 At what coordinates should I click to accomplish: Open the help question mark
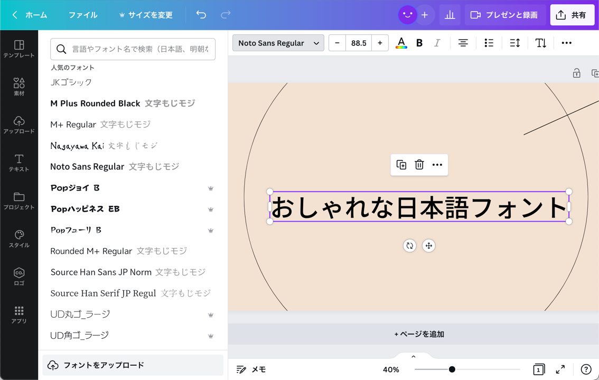pyautogui.click(x=586, y=369)
